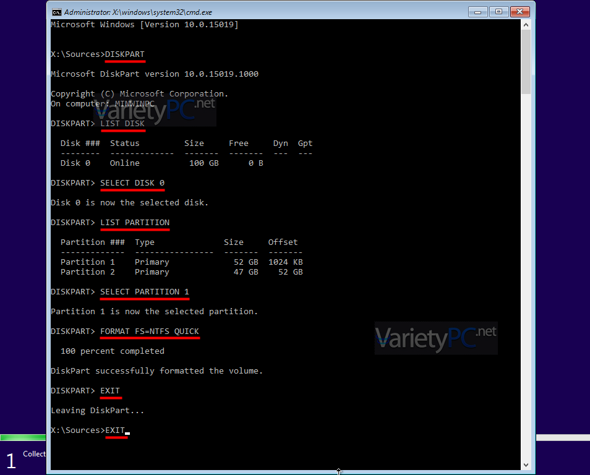Click the FORMAT FS=NTFS QUICK command
590x475 pixels.
[x=150, y=332]
